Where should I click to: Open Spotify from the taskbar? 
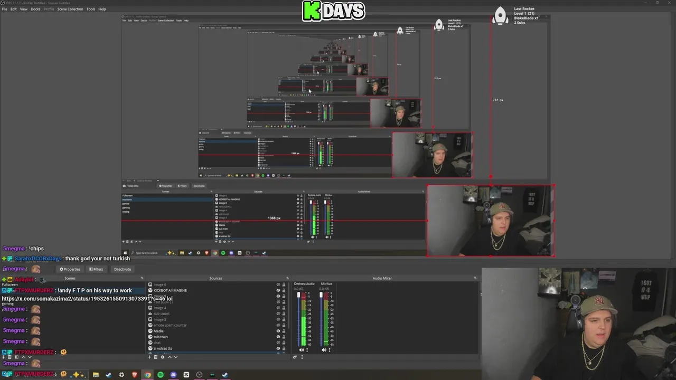point(161,375)
